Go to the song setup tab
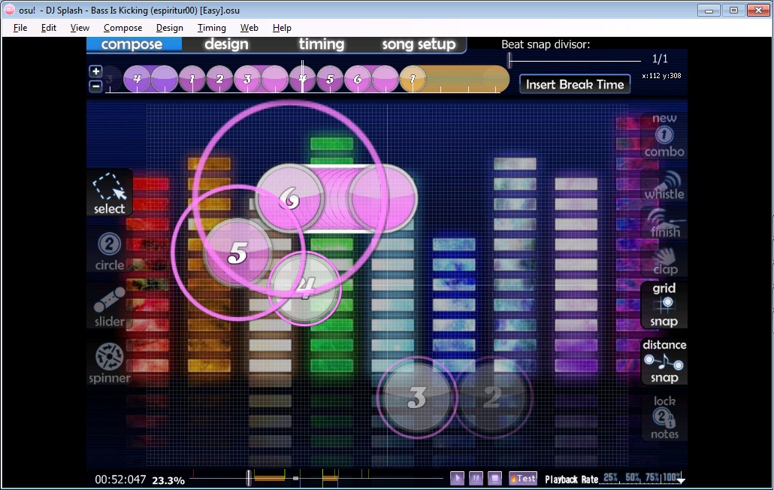 (x=419, y=44)
